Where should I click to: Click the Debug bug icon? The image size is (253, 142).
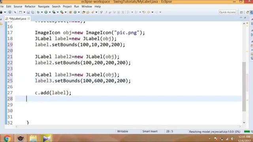(x=38, y=12)
